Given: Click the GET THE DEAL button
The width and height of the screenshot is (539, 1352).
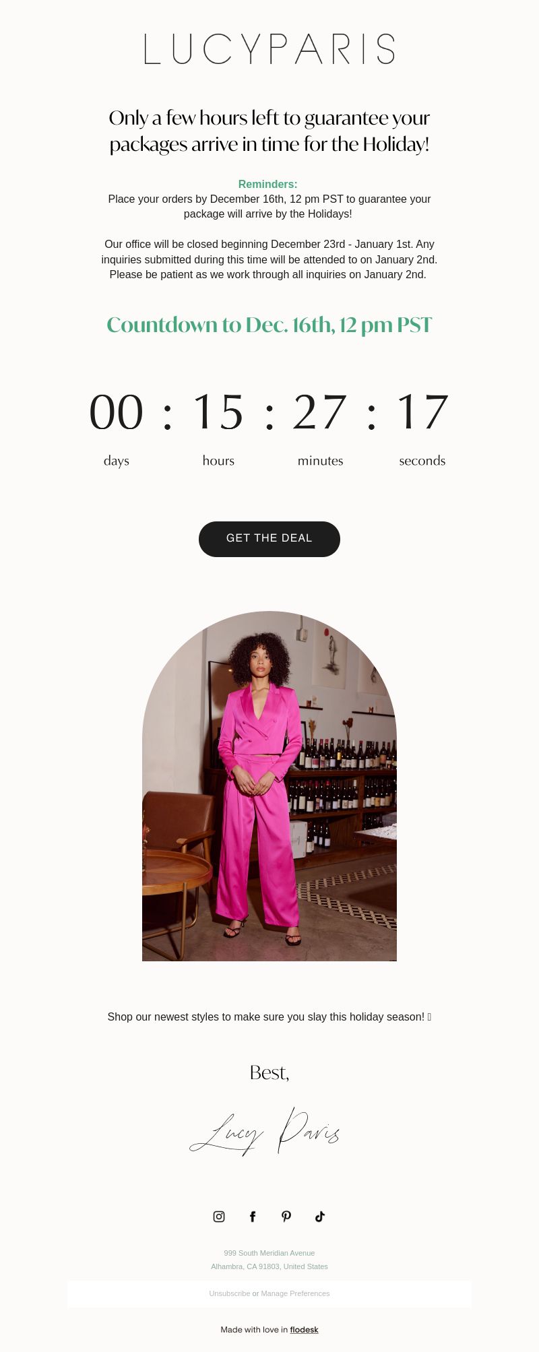Looking at the screenshot, I should (269, 539).
